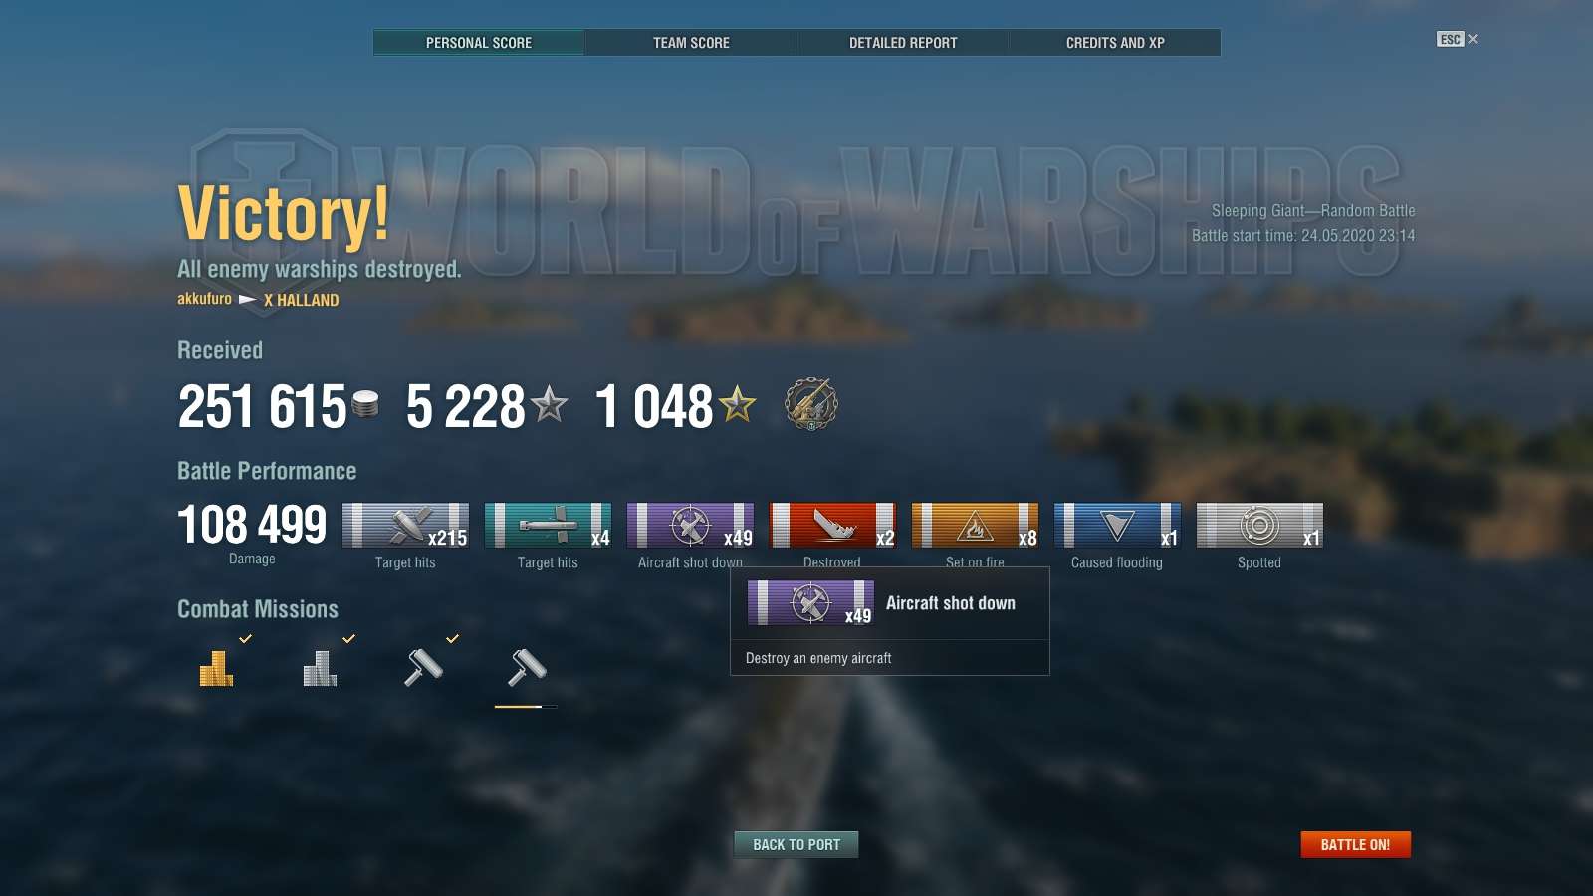Close the results screen with ESC
The height and width of the screenshot is (896, 1593).
pos(1458,39)
